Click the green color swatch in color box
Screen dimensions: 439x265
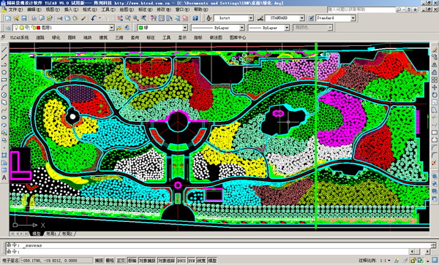pyautogui.click(x=140, y=28)
